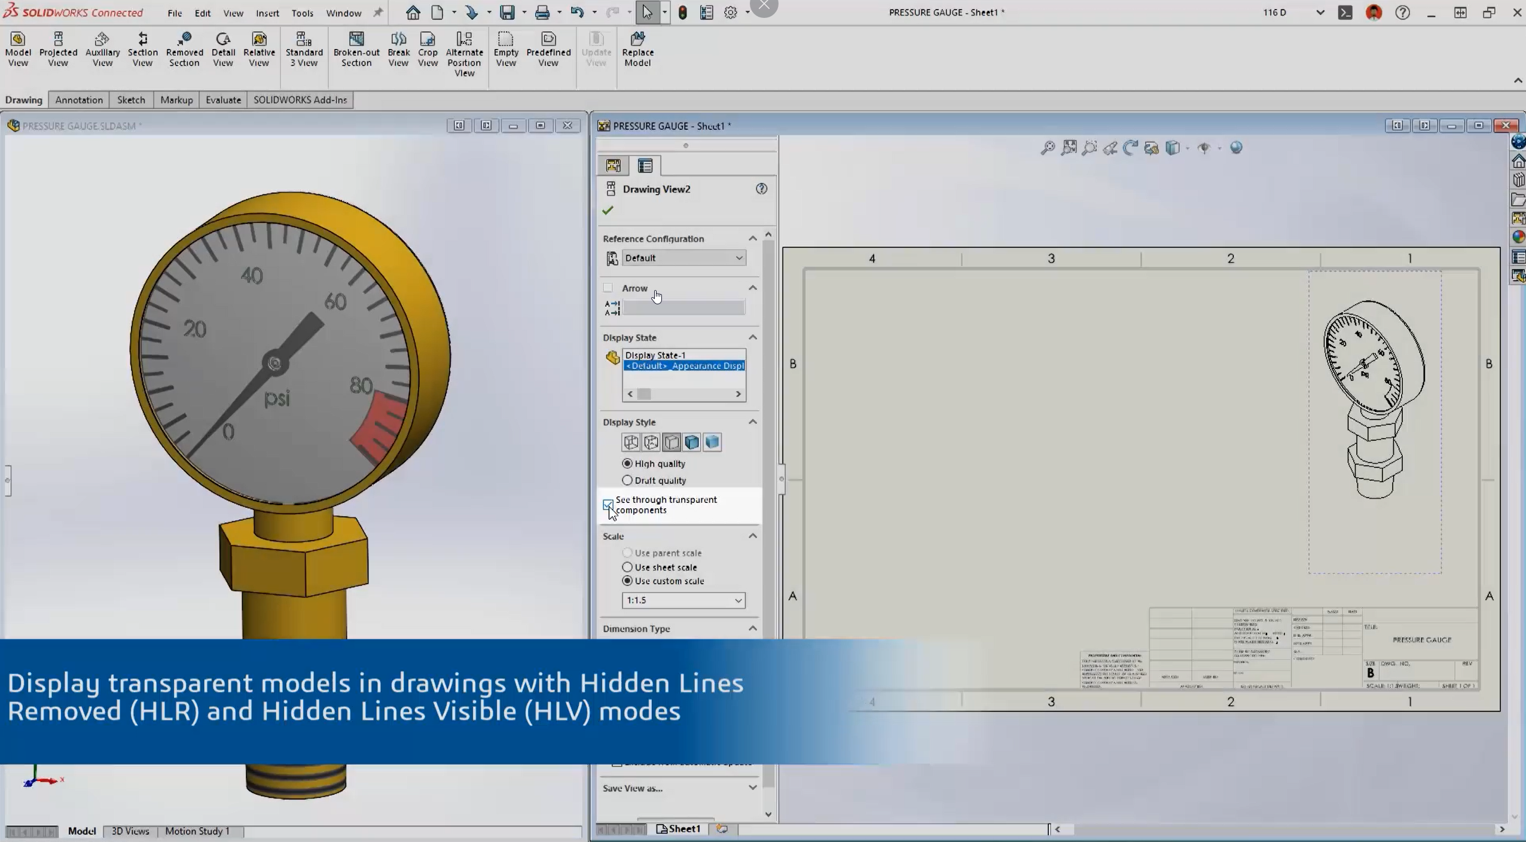This screenshot has height=842, width=1526.
Task: Select the Auxiliary View tool
Action: click(102, 49)
